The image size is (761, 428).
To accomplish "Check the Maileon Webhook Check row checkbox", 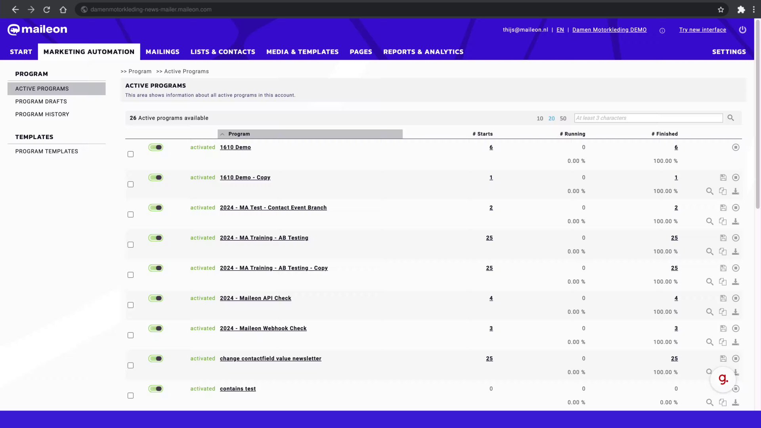I will [x=130, y=335].
